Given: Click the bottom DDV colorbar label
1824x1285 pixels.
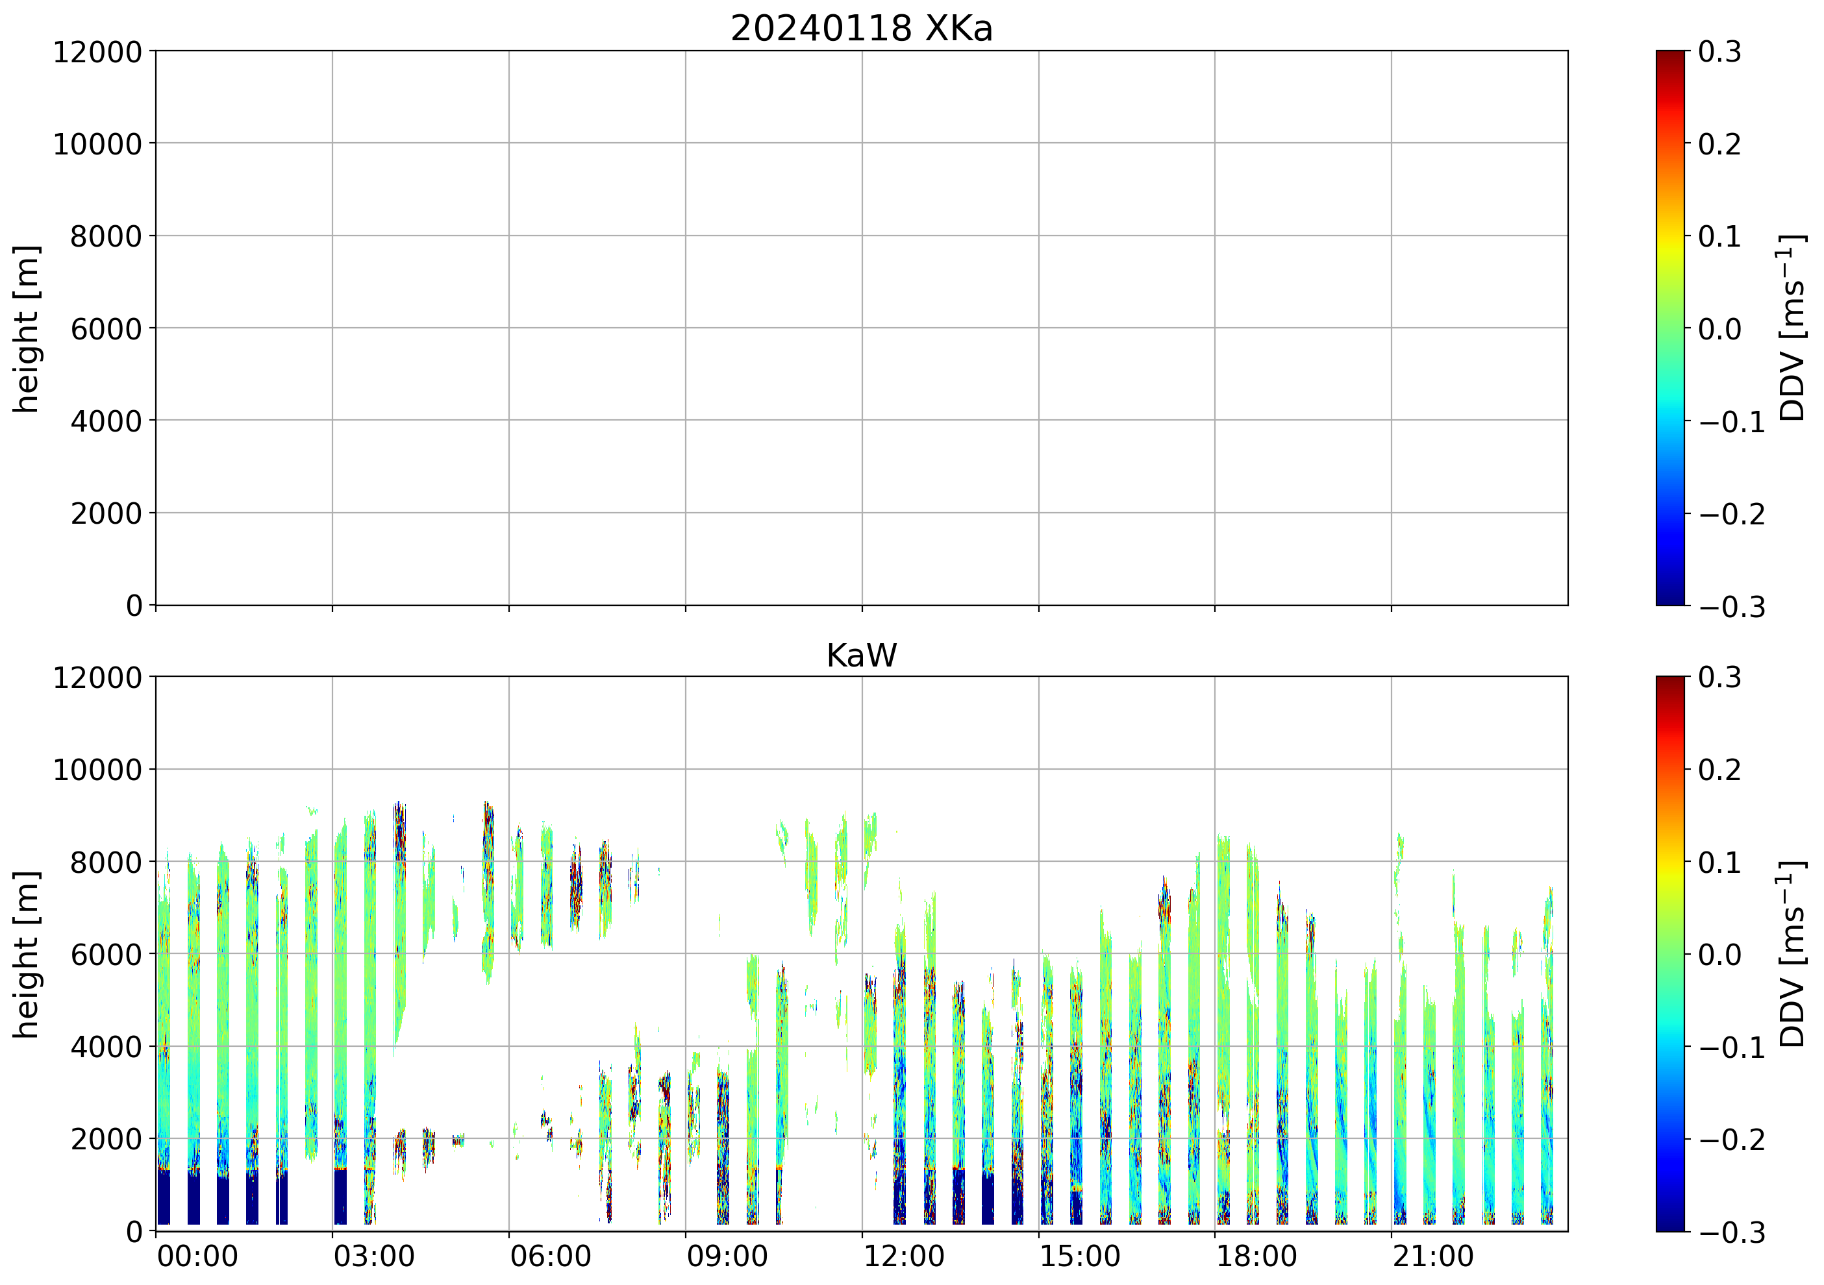Looking at the screenshot, I should [1792, 954].
